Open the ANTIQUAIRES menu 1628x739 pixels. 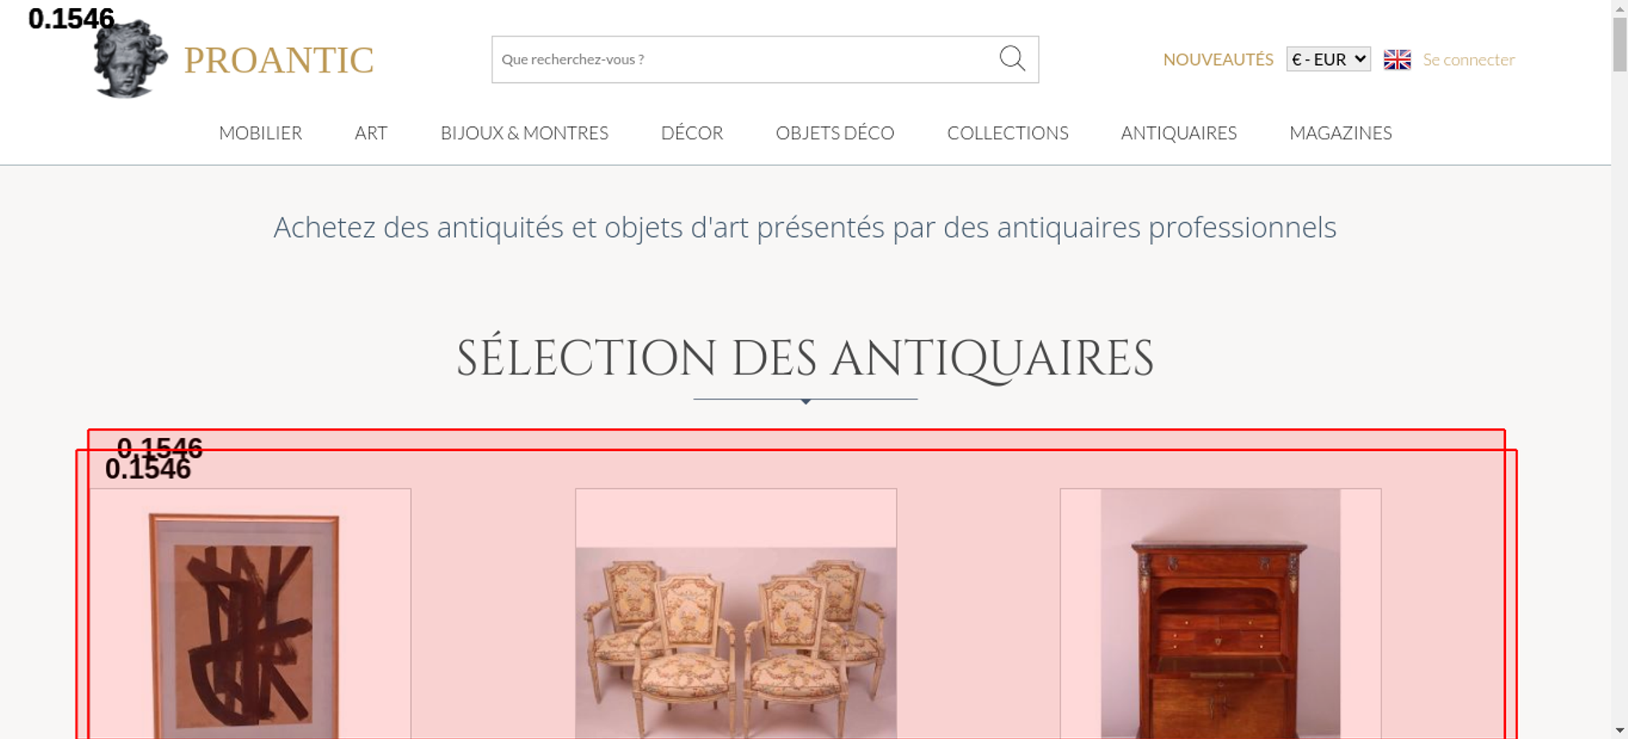pos(1179,133)
